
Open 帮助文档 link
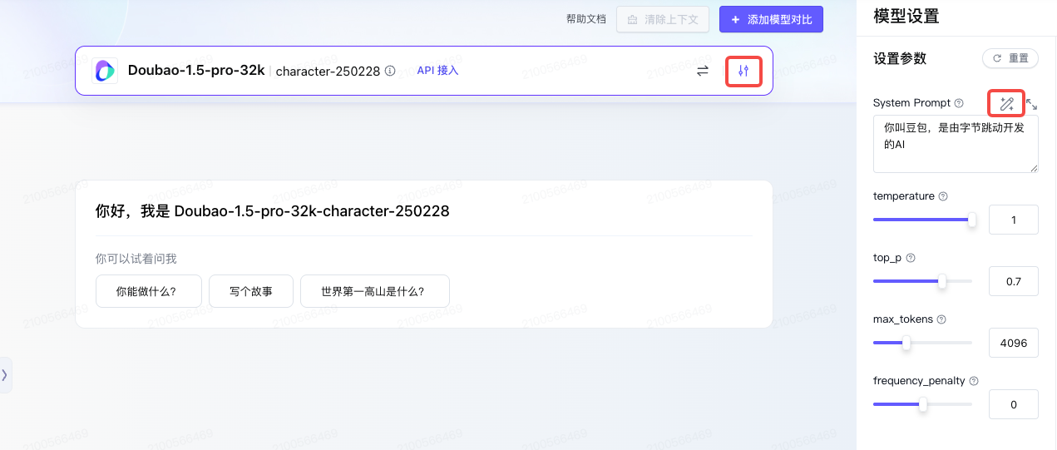pos(586,19)
